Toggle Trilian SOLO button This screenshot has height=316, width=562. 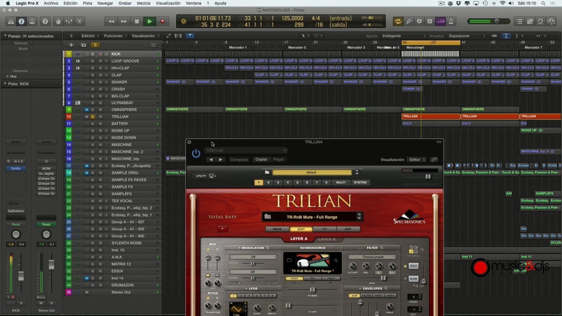(x=413, y=266)
